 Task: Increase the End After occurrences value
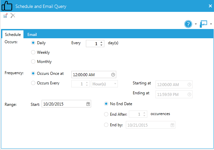pos(144,113)
